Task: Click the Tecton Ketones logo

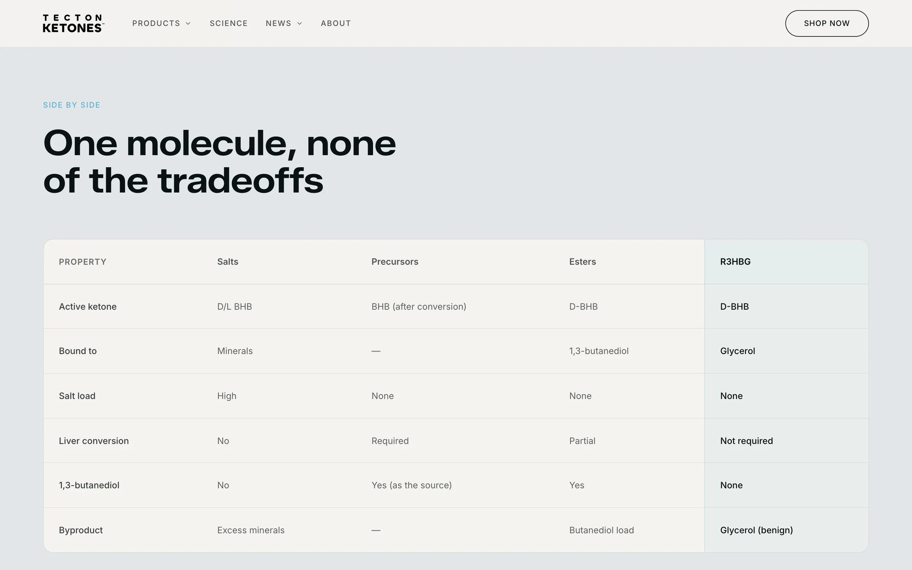Action: 73,23
